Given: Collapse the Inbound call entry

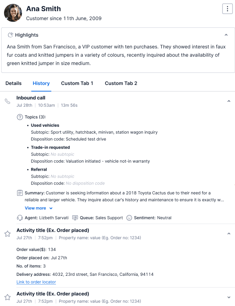Looking at the screenshot, I should pyautogui.click(x=229, y=101).
